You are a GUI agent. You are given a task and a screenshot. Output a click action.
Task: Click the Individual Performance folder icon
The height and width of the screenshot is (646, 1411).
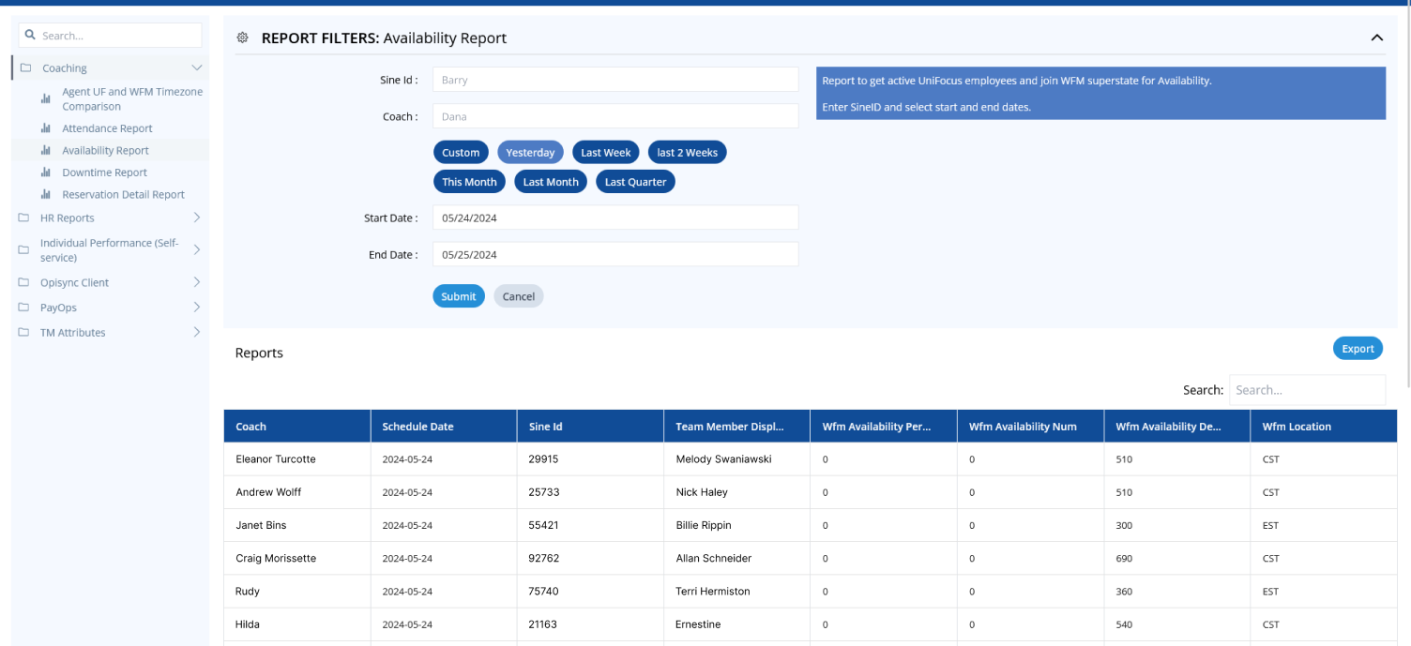(23, 250)
